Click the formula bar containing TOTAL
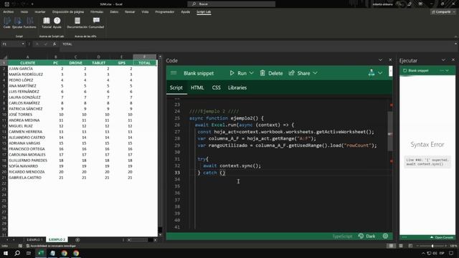The image size is (459, 258). click(x=257, y=44)
